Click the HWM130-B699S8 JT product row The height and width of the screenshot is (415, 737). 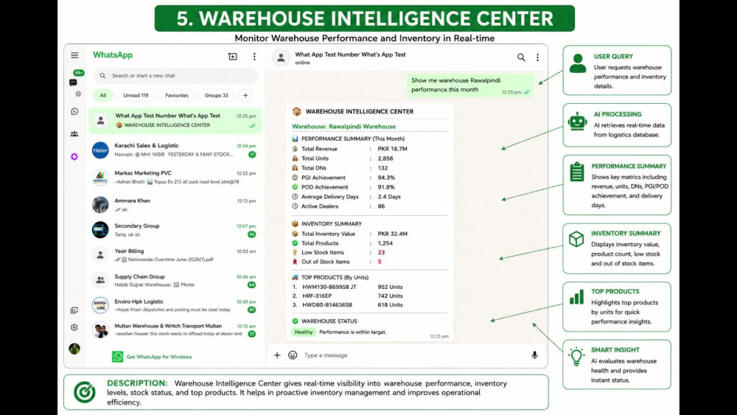347,287
